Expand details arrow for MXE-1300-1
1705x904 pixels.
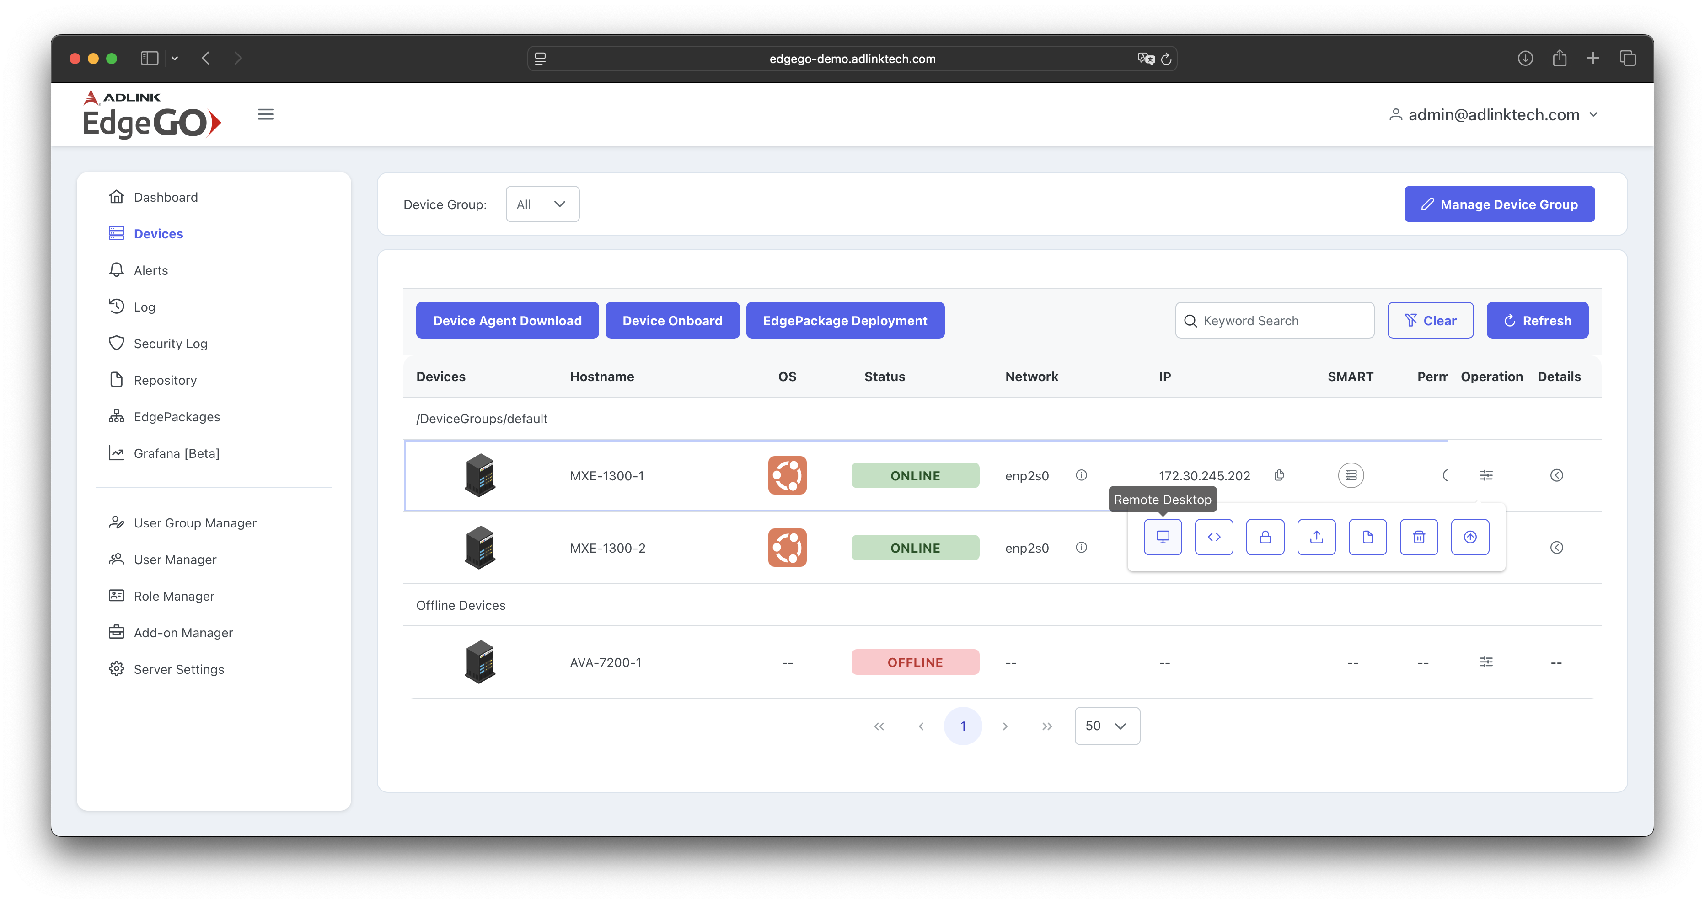(1556, 475)
